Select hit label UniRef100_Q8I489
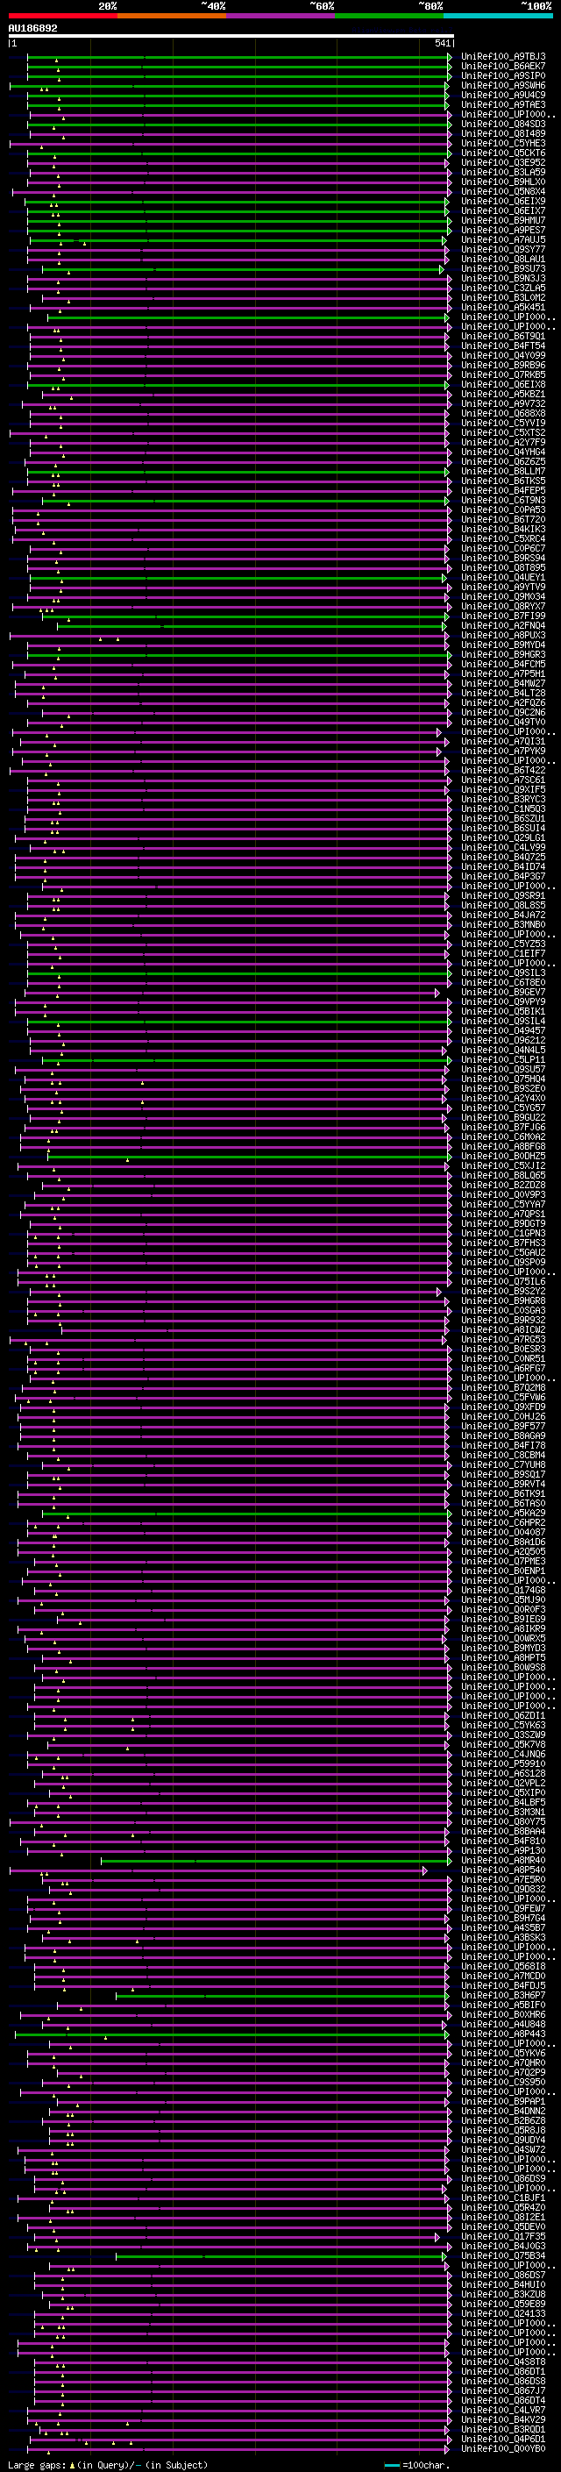 [503, 133]
